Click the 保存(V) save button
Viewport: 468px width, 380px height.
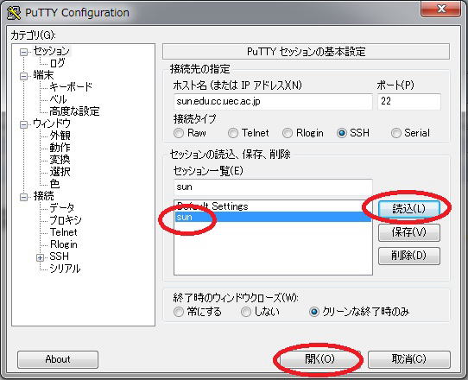(x=409, y=232)
